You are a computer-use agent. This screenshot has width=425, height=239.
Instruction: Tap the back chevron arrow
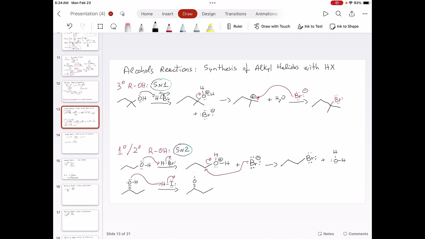[x=59, y=14]
